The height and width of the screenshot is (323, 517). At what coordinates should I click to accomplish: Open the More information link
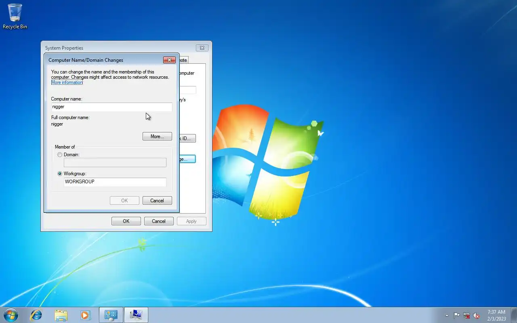point(67,82)
